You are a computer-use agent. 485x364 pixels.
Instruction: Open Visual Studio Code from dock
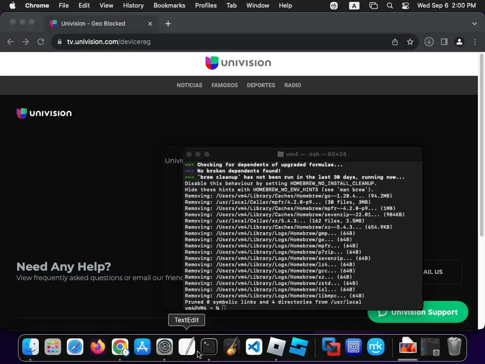tap(254, 346)
